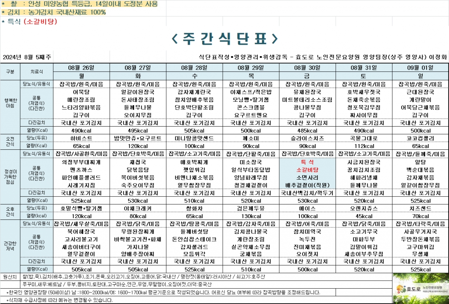The height and width of the screenshot is (304, 449).
Task: Select the 비엔나채소볶음 cell
Action: (194, 177)
